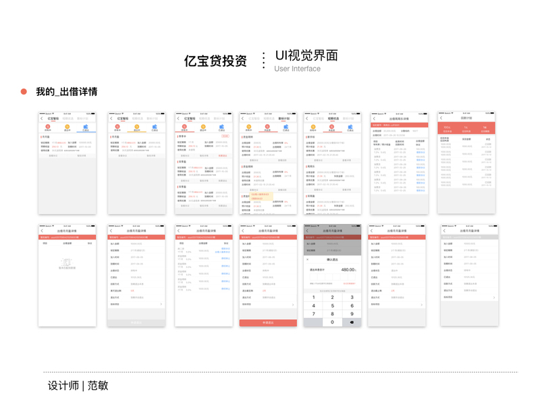
Task: Click back arrow on the empty-state detail screen
Action: [x=42, y=231]
